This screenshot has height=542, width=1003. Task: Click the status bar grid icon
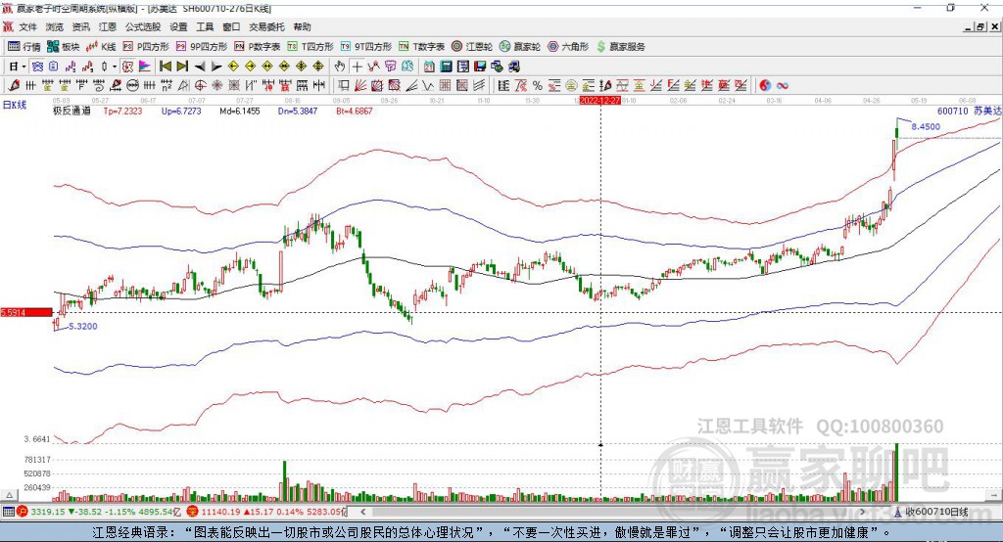point(8,512)
